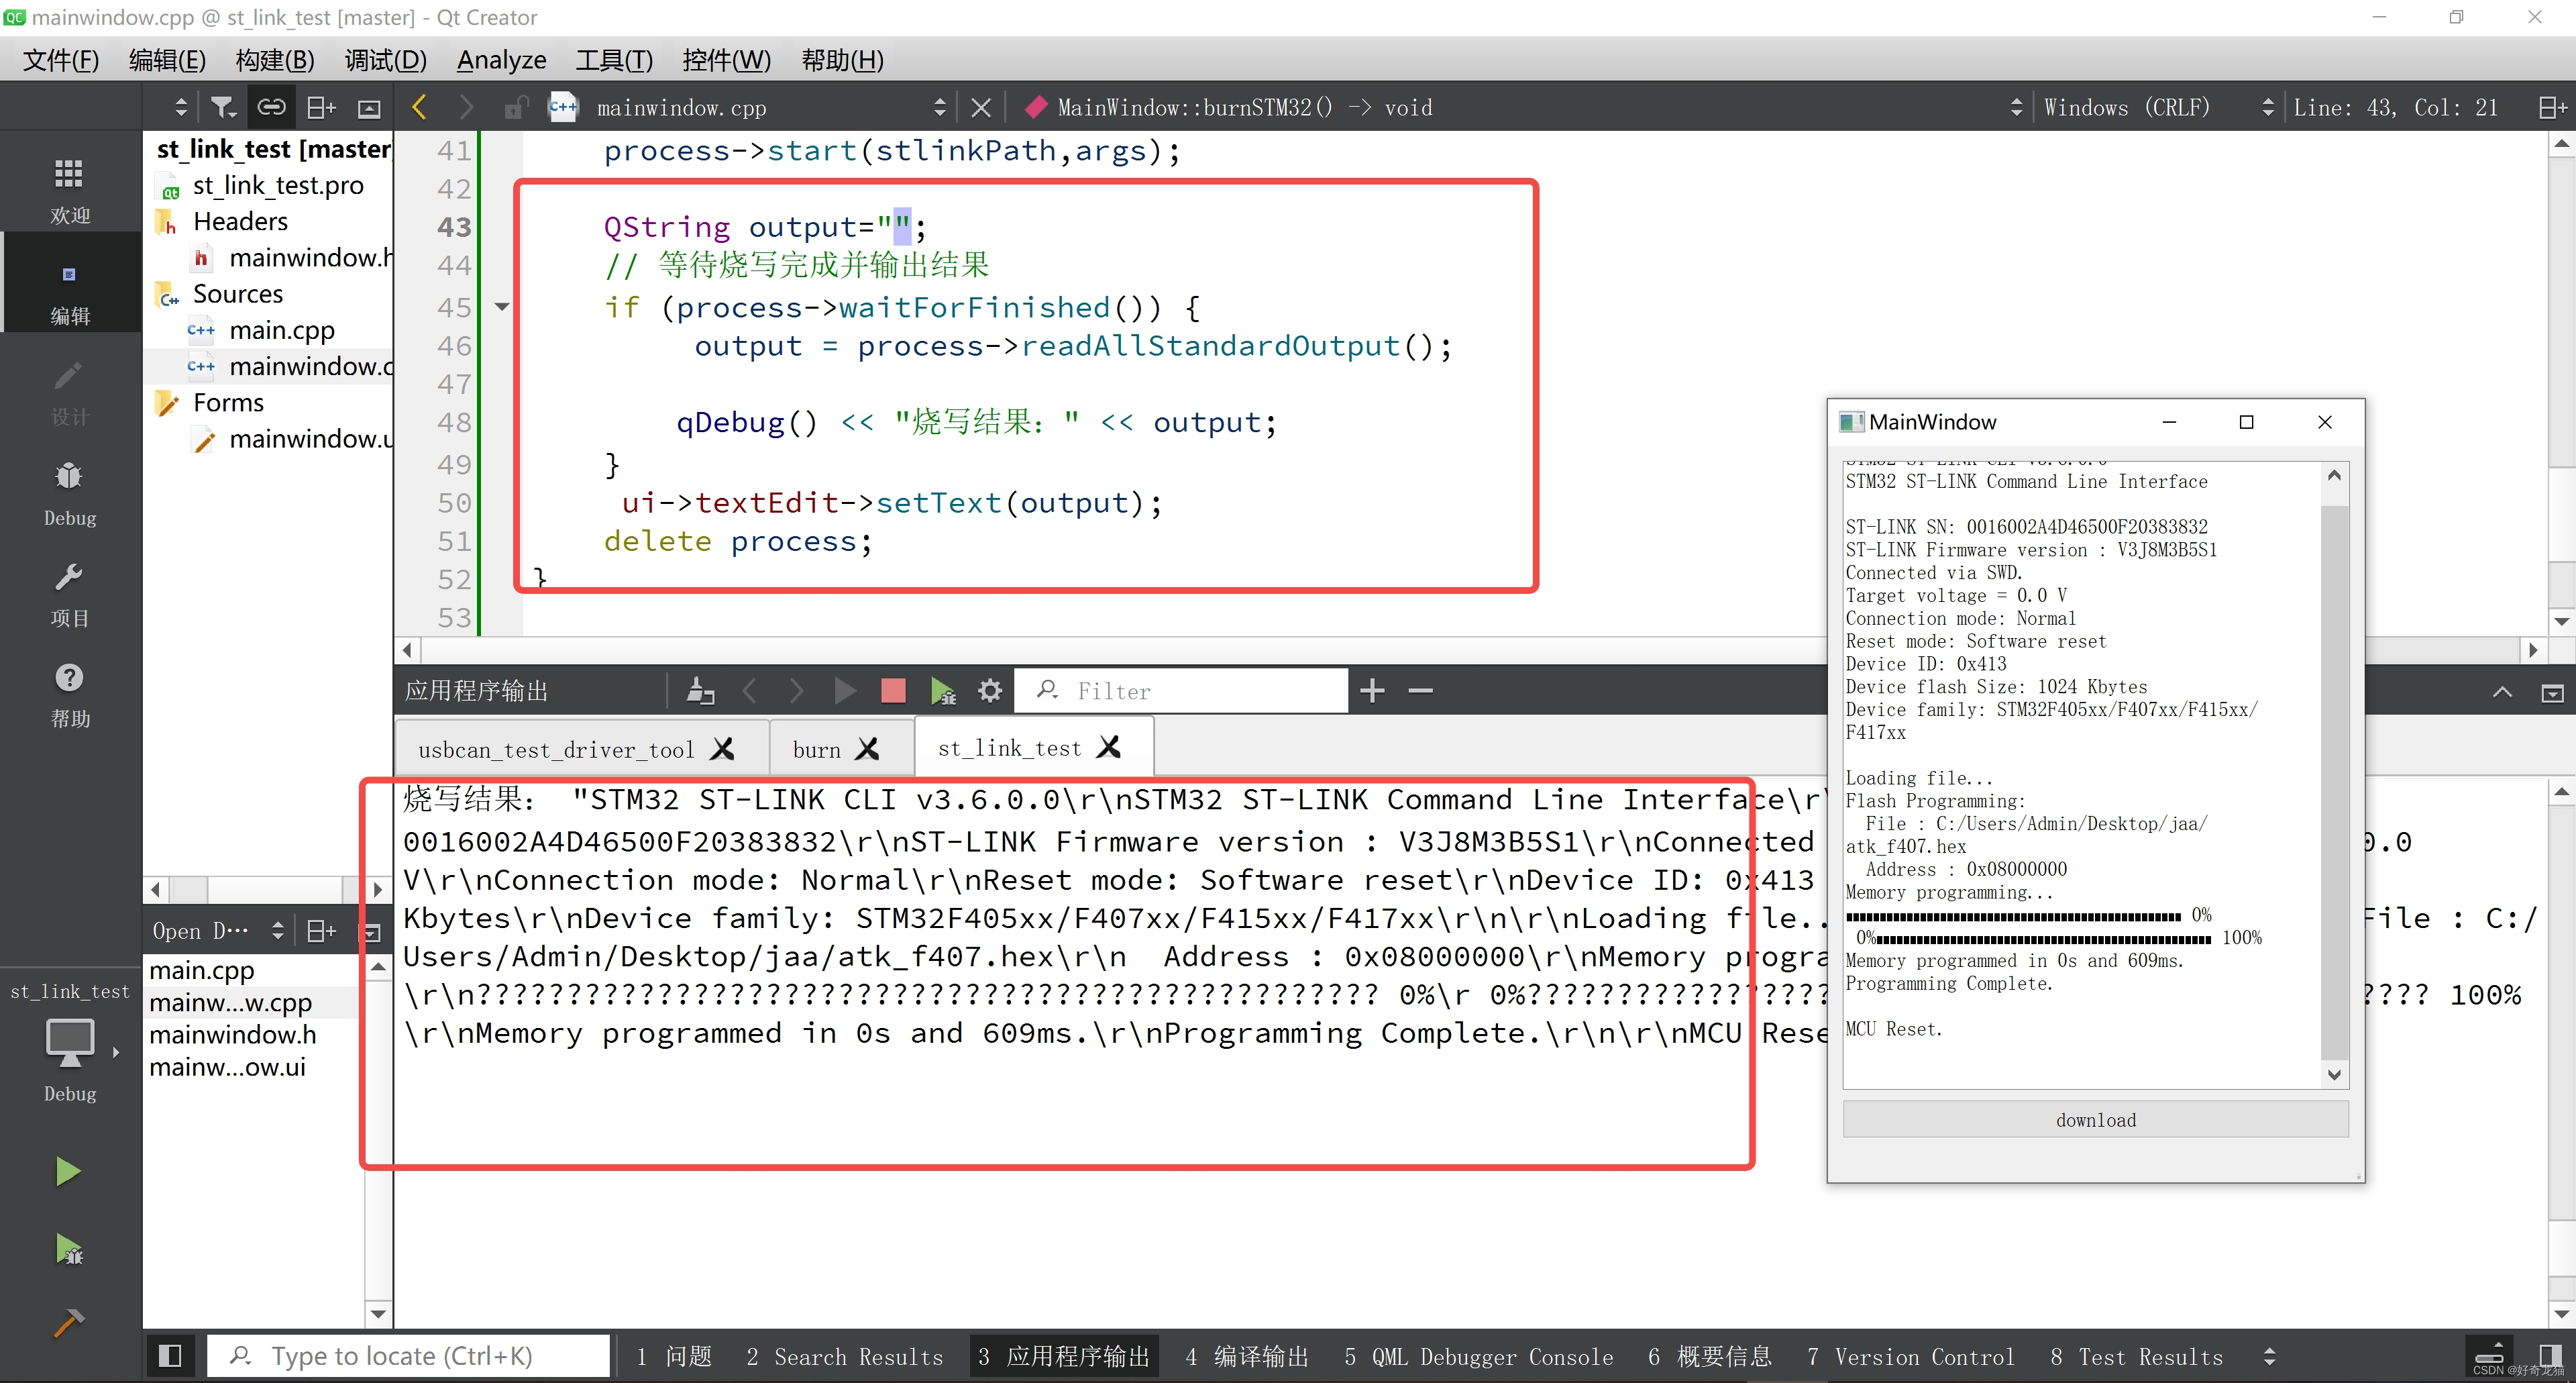Viewport: 2576px width, 1383px height.
Task: Open Projects (项目) mode
Action: click(69, 594)
